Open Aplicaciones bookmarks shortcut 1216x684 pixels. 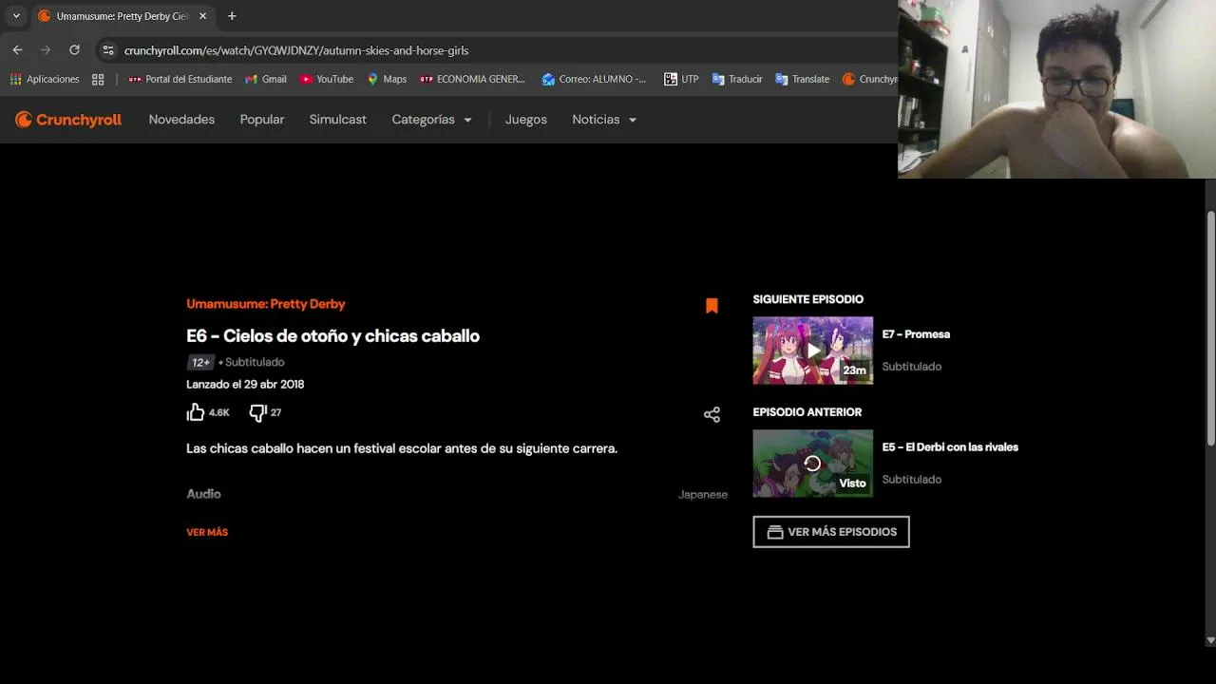pos(45,79)
